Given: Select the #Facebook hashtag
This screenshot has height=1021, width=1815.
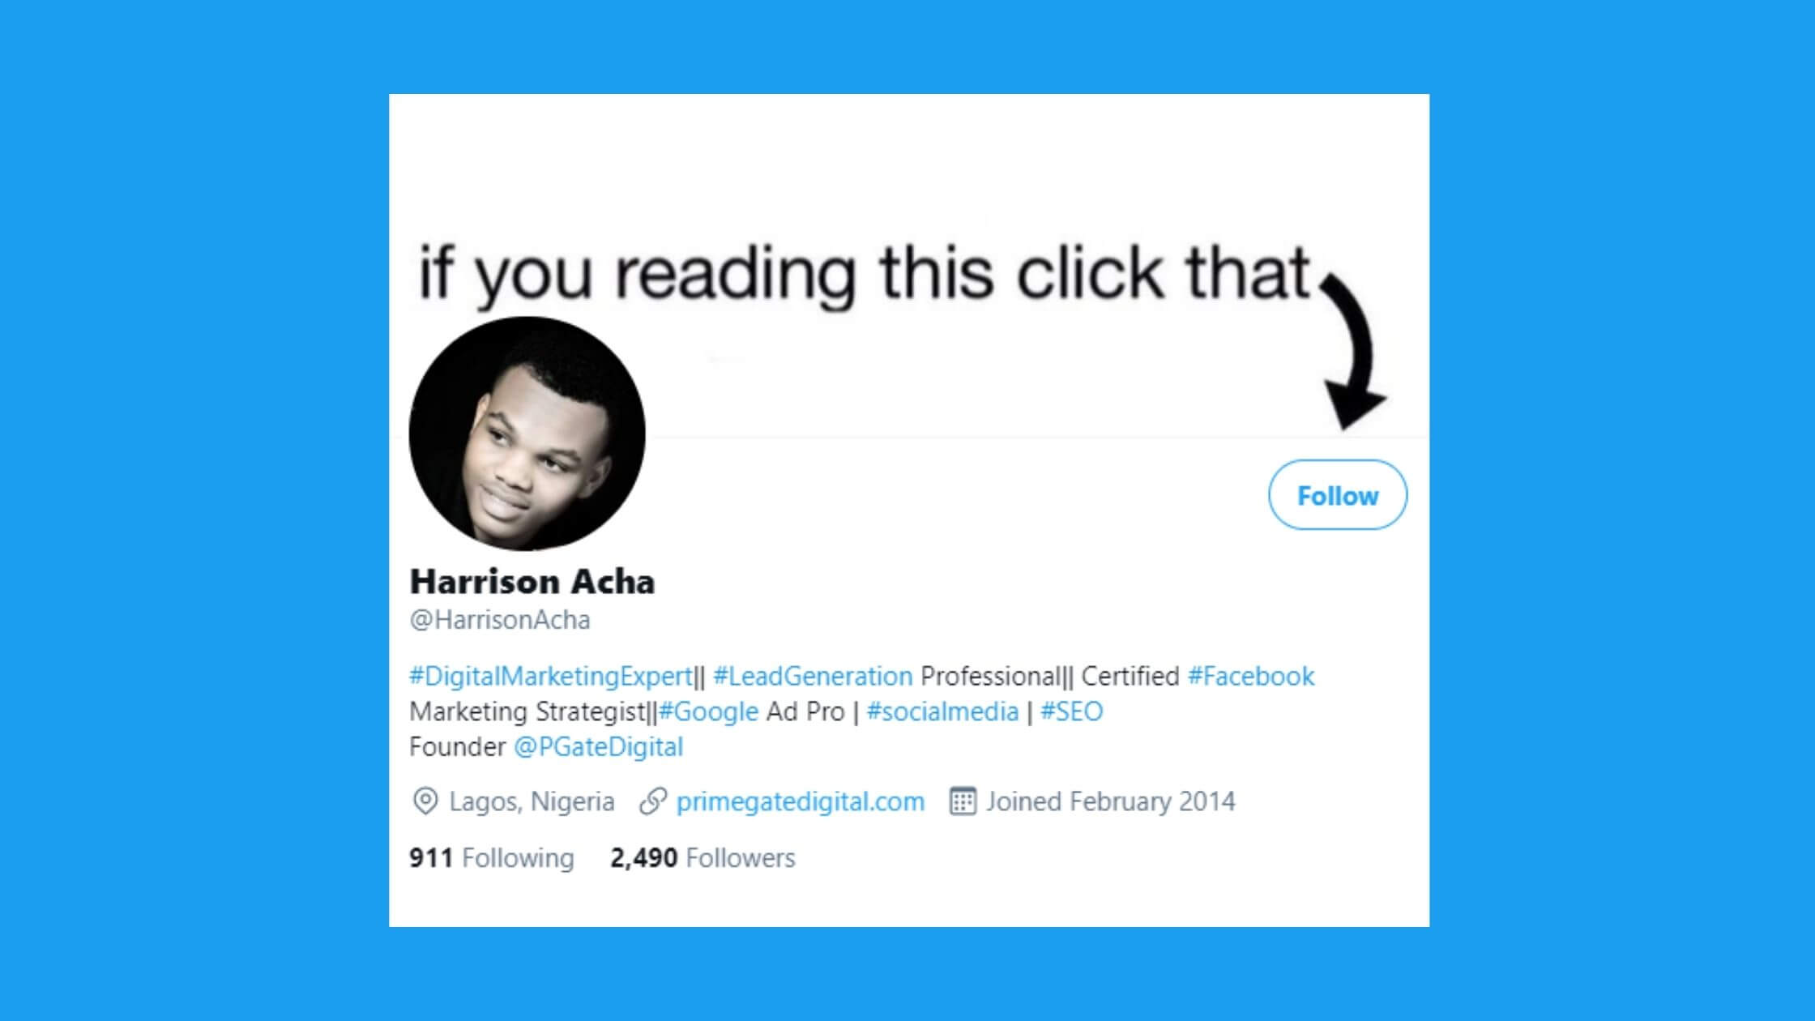Looking at the screenshot, I should [x=1251, y=676].
